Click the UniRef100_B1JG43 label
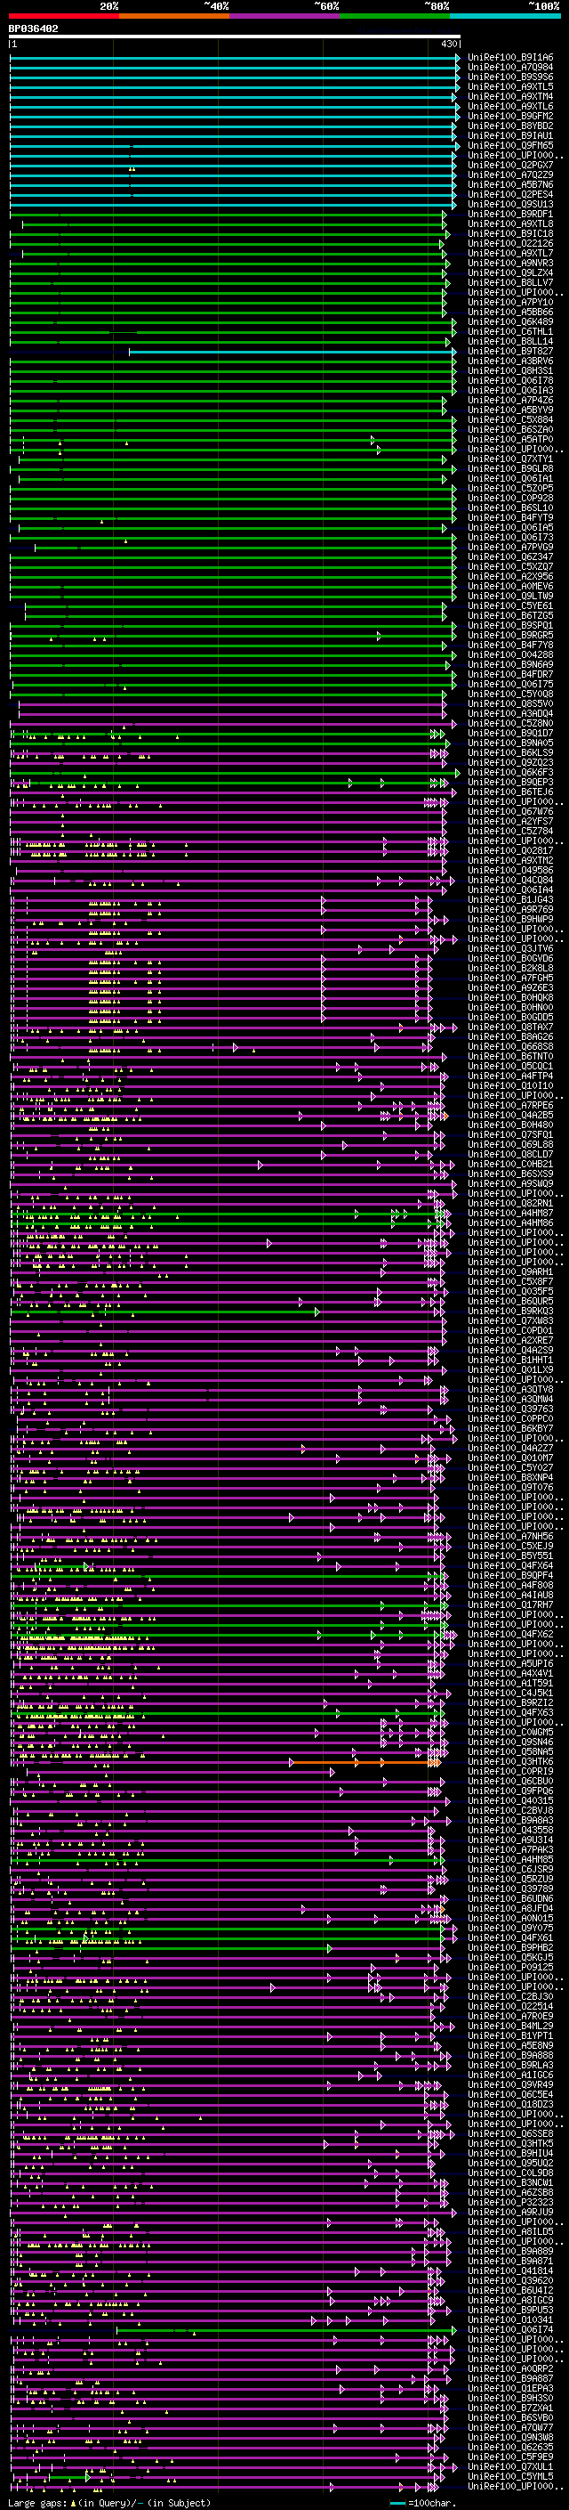The height and width of the screenshot is (2510, 569). click(510, 899)
